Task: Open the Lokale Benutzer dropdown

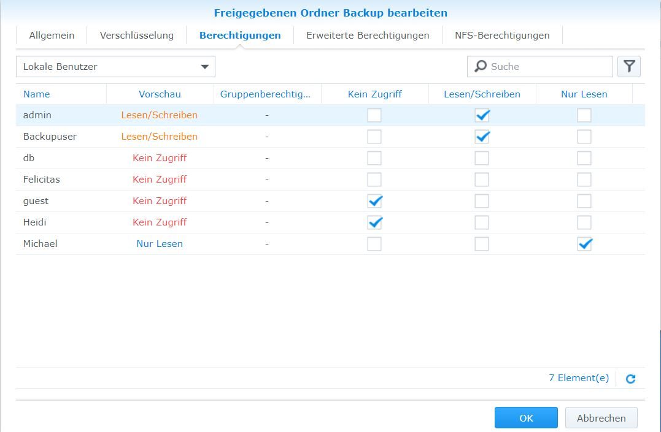Action: pos(115,67)
